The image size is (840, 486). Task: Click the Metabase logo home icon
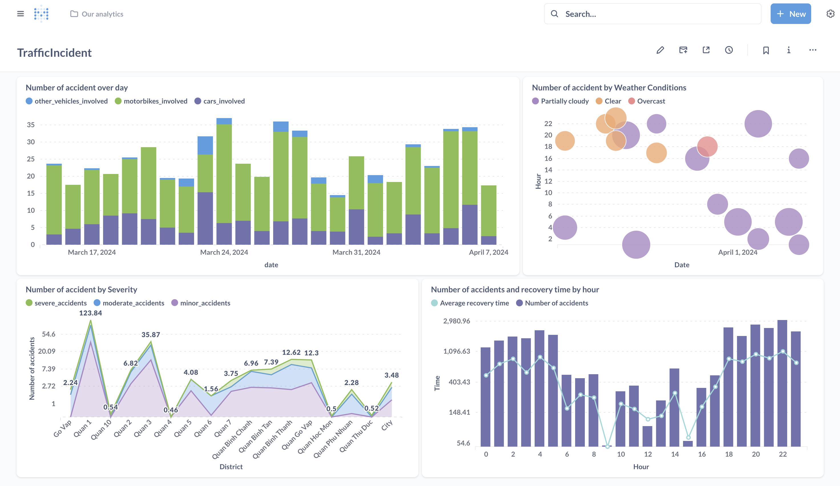pyautogui.click(x=41, y=14)
